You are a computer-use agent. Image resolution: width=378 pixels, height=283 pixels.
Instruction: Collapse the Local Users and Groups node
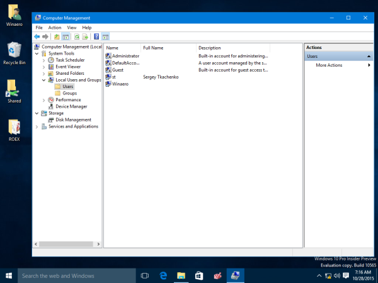43,80
